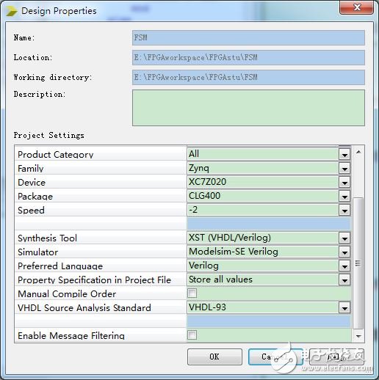Expand the Speed dropdown arrow
This screenshot has height=380, width=379.
[x=344, y=211]
